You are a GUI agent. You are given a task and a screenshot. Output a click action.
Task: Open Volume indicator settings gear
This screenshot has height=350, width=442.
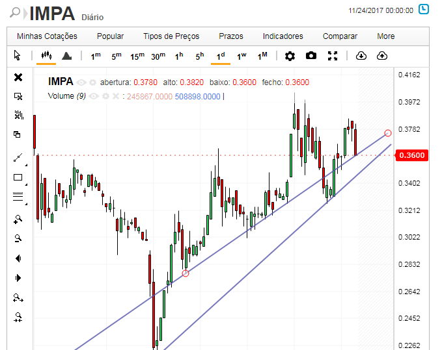coord(105,96)
